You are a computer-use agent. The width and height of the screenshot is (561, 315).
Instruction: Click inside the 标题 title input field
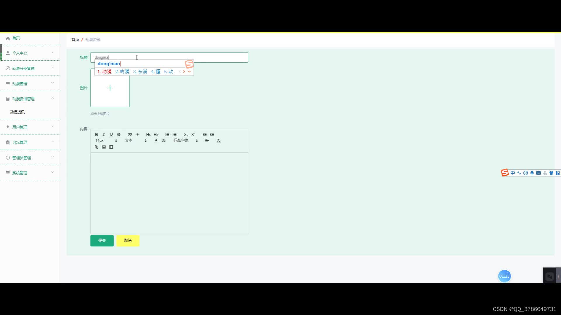point(169,57)
